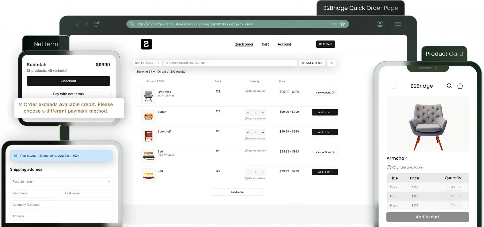Click the Company (optional) field
Image resolution: width=484 pixels, height=227 pixels.
pyautogui.click(x=61, y=205)
